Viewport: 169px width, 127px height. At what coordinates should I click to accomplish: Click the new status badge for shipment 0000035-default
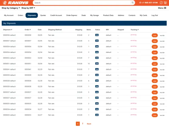click(x=97, y=104)
